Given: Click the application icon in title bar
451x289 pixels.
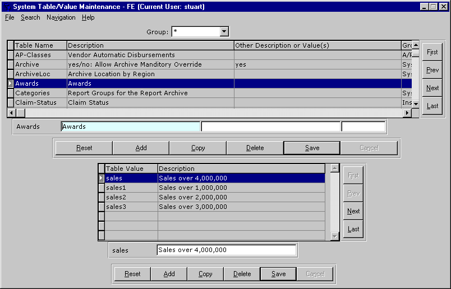Looking at the screenshot, I should click(6, 6).
